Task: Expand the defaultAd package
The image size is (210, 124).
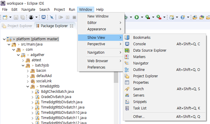Action: (x=28, y=76)
